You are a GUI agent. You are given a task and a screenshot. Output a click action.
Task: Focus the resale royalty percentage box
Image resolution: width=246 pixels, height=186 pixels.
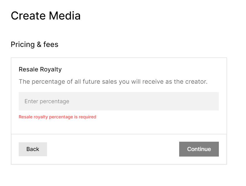(x=118, y=101)
